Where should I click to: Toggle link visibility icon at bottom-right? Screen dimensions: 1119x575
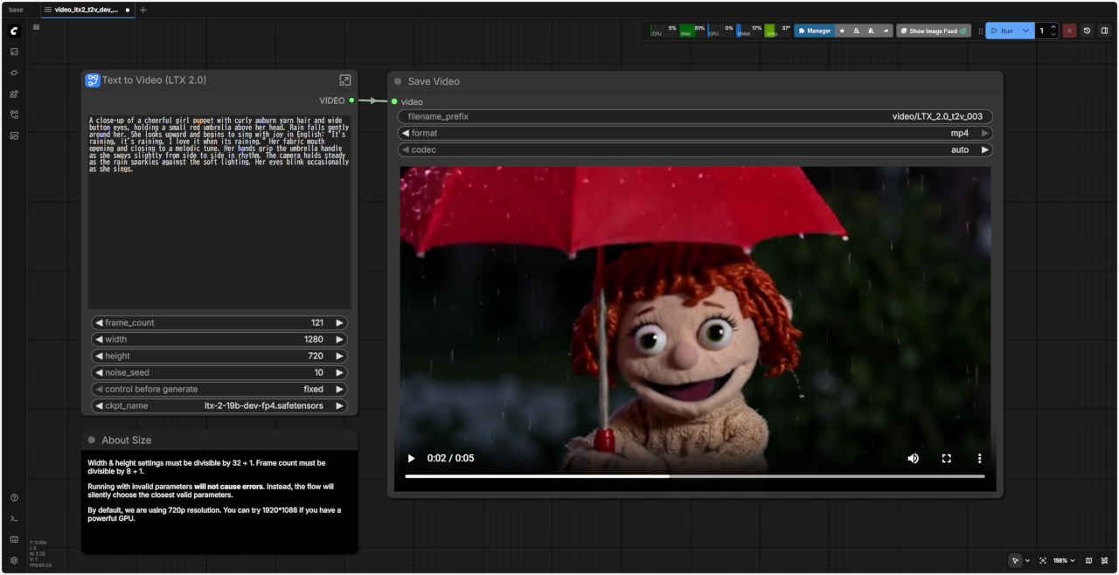coord(1105,560)
